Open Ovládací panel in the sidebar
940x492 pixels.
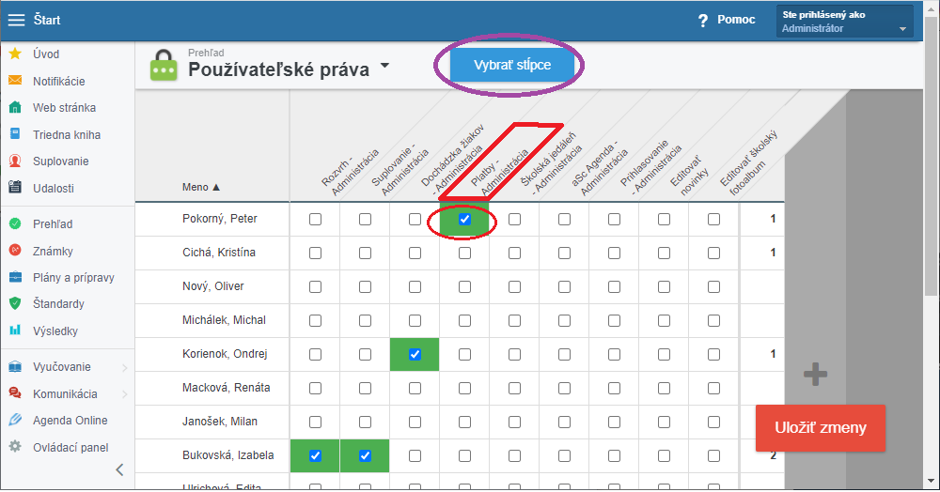point(70,447)
